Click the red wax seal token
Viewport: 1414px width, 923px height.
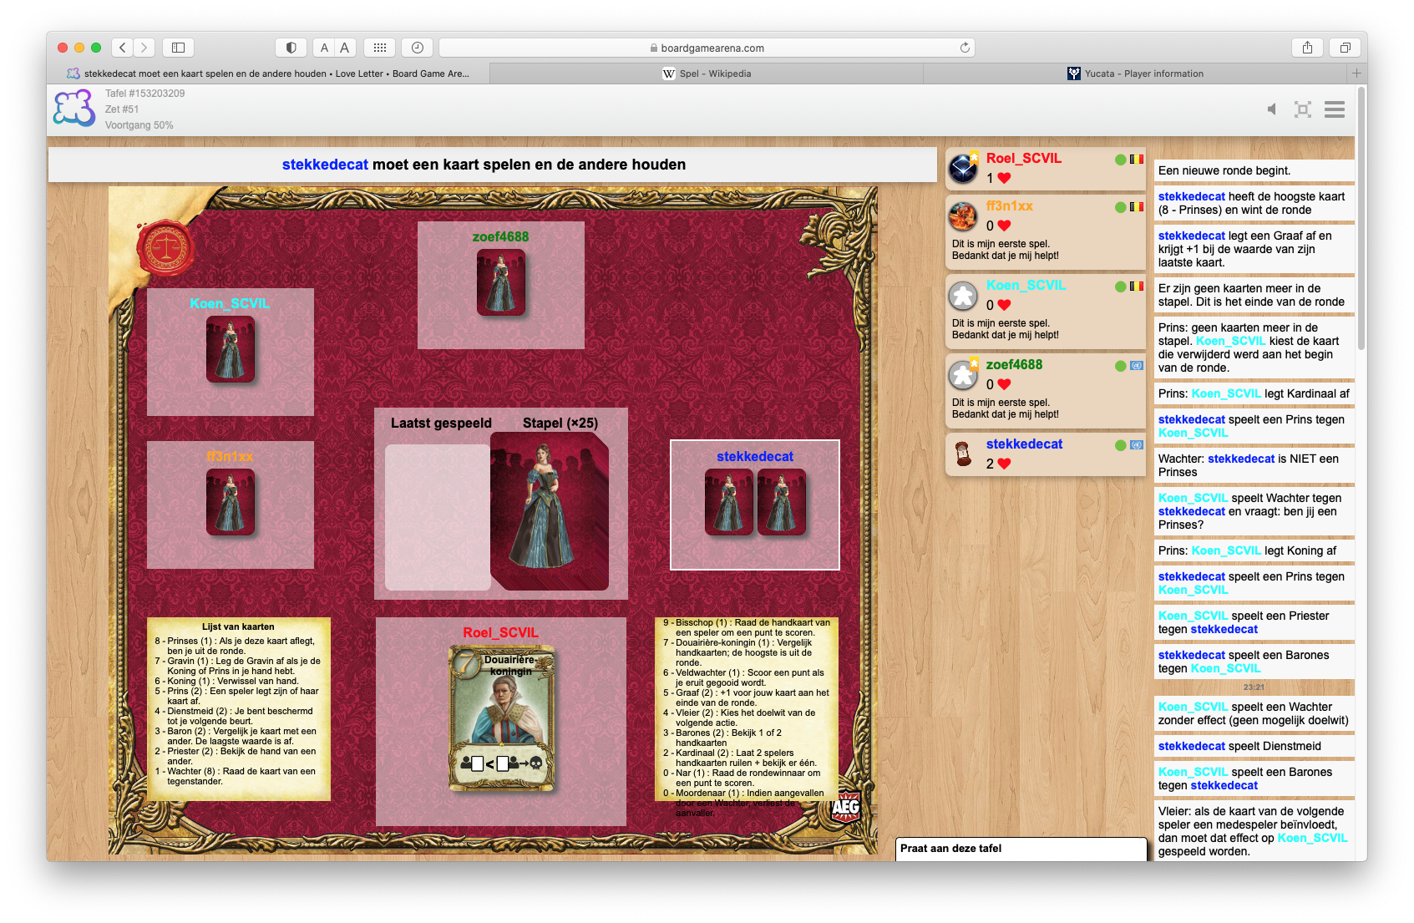[x=165, y=248]
